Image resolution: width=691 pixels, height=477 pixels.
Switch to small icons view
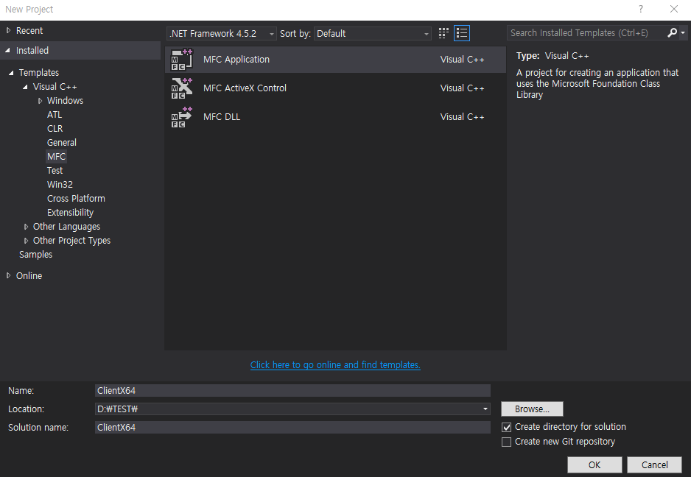pos(443,33)
